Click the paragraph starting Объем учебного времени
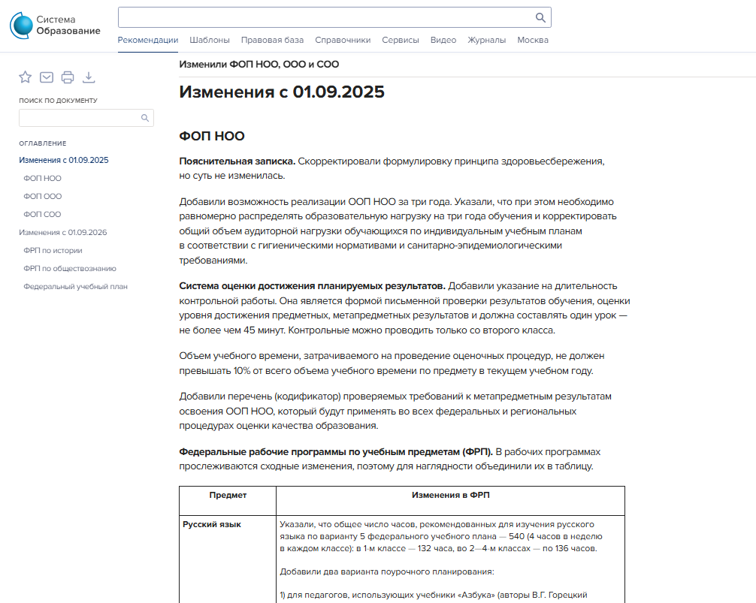Viewport: 756px width, 603px height. [392, 363]
